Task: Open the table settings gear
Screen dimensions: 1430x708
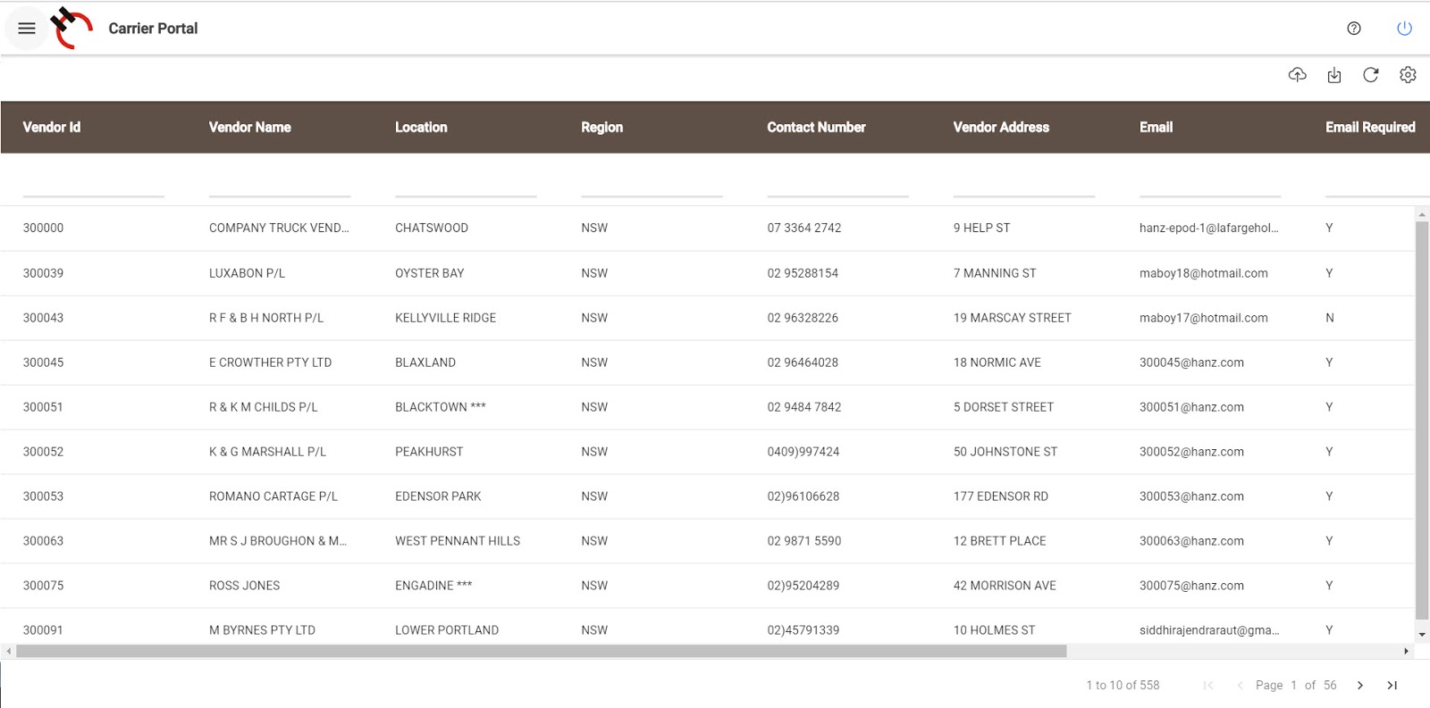Action: tap(1408, 75)
